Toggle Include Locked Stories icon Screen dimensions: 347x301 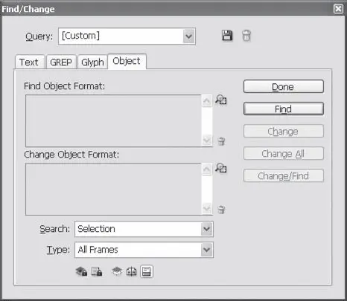pos(97,271)
